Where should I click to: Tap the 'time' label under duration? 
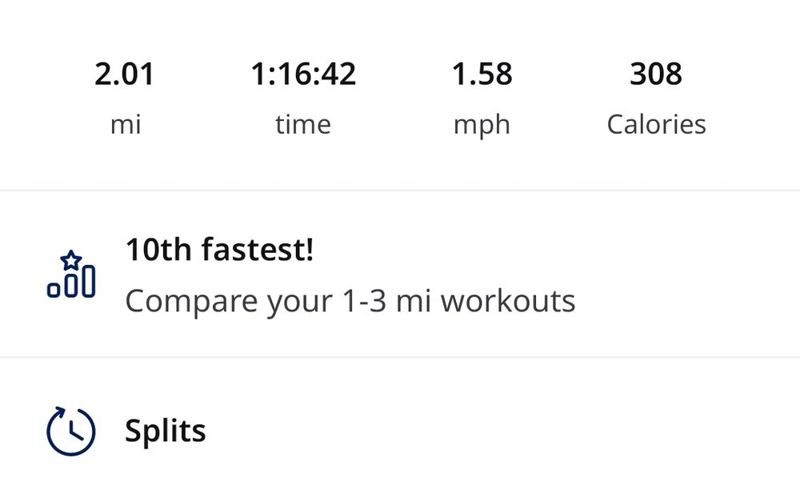303,124
